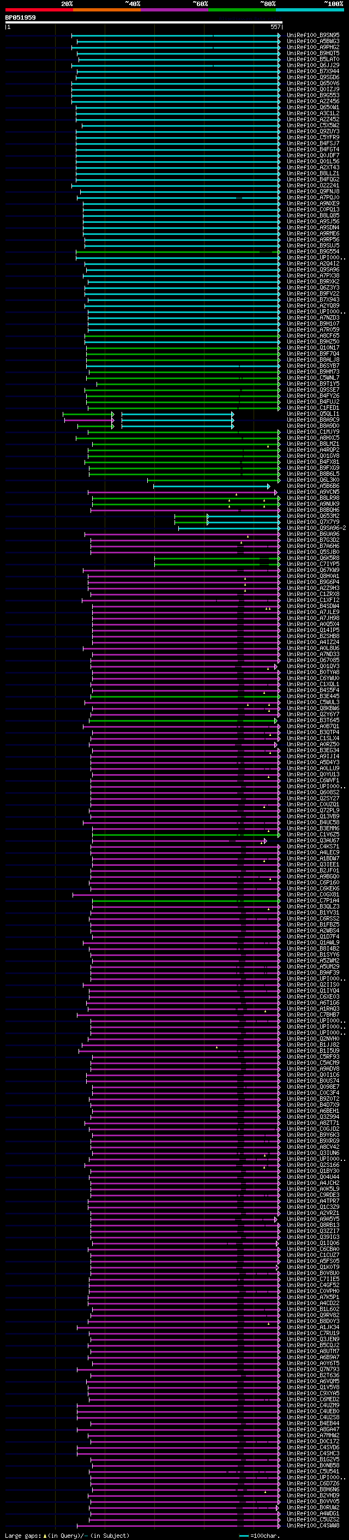Click the UniRef100_B2VHD9 hit name
This screenshot has width=349, height=1540.
[313, 1495]
